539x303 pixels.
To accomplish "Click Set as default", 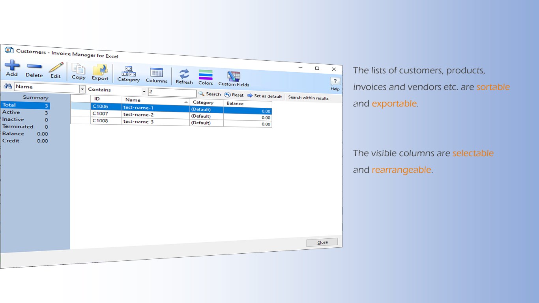I will coord(264,96).
